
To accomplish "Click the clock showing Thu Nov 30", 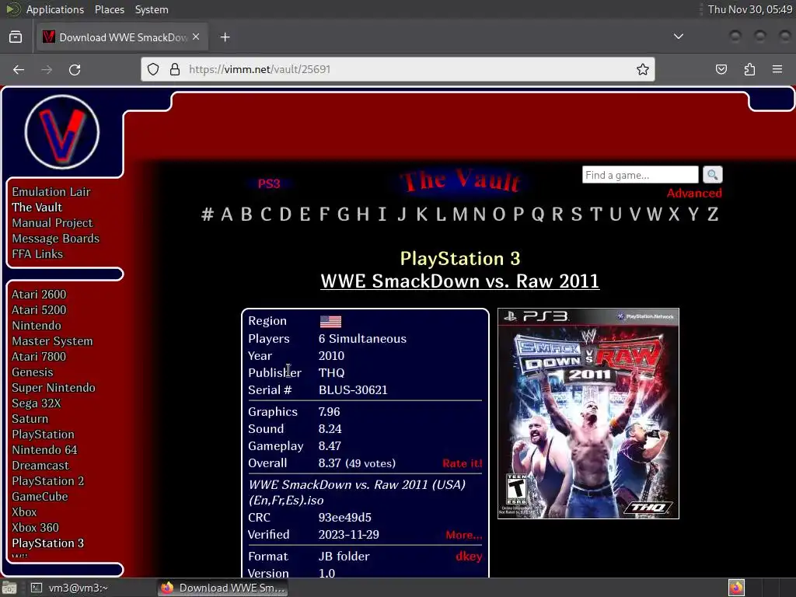I will pos(750,9).
